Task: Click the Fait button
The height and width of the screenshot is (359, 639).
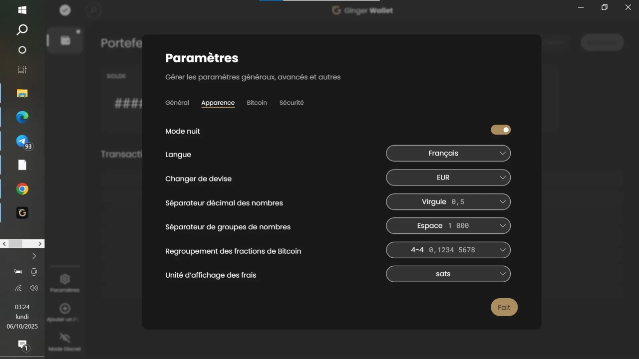Action: pyautogui.click(x=504, y=307)
